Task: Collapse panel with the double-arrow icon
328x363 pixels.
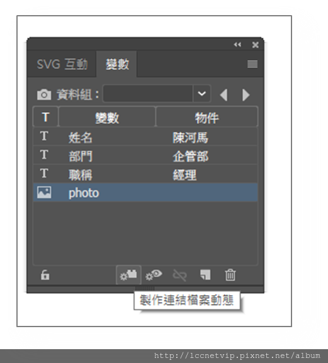Action: [237, 45]
